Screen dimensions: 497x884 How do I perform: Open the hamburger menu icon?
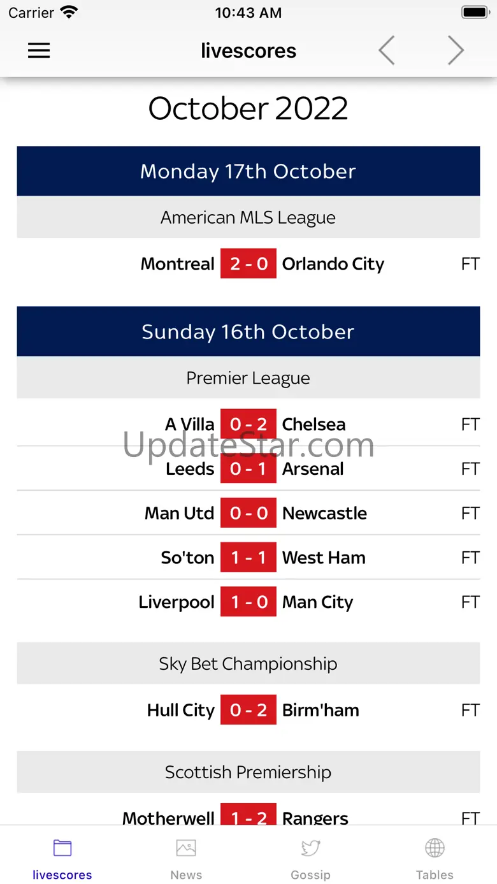pyautogui.click(x=39, y=51)
